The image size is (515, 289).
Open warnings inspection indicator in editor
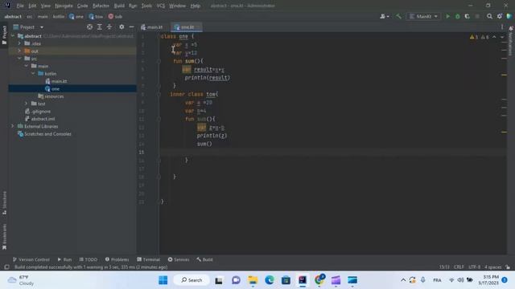point(480,37)
